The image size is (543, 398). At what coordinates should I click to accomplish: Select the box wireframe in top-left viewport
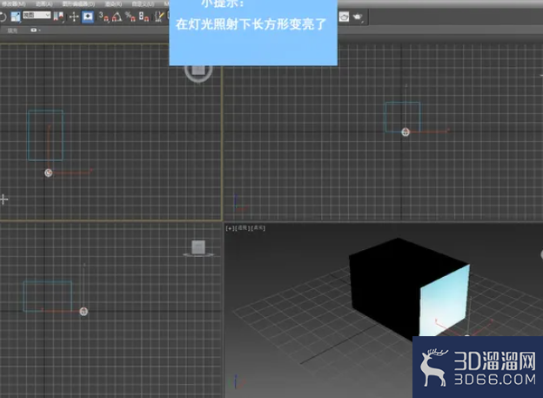click(x=45, y=136)
